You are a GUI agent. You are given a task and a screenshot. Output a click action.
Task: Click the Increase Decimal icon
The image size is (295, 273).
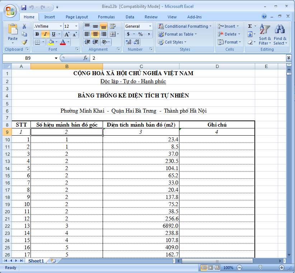[x=129, y=42]
